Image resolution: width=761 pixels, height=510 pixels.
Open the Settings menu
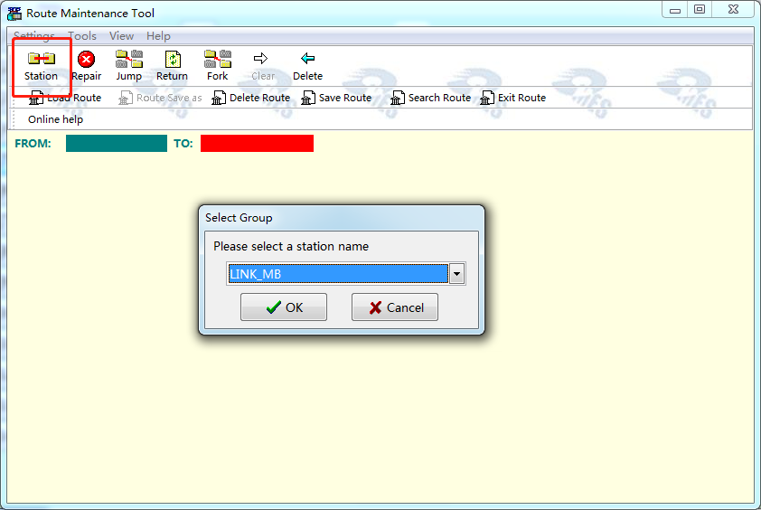(34, 36)
